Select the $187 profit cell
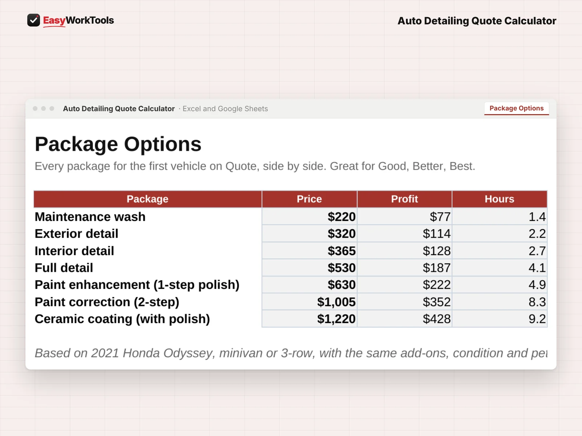 click(x=404, y=268)
